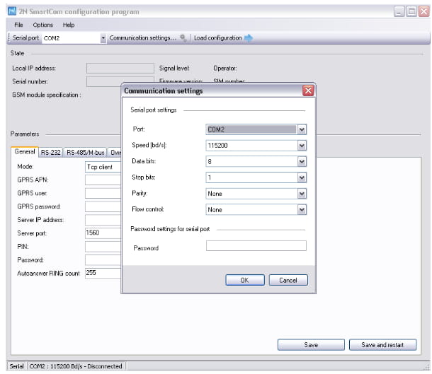The image size is (432, 374).
Task: Open the Serial port COM2 toolbar dropdown
Action: [103, 38]
